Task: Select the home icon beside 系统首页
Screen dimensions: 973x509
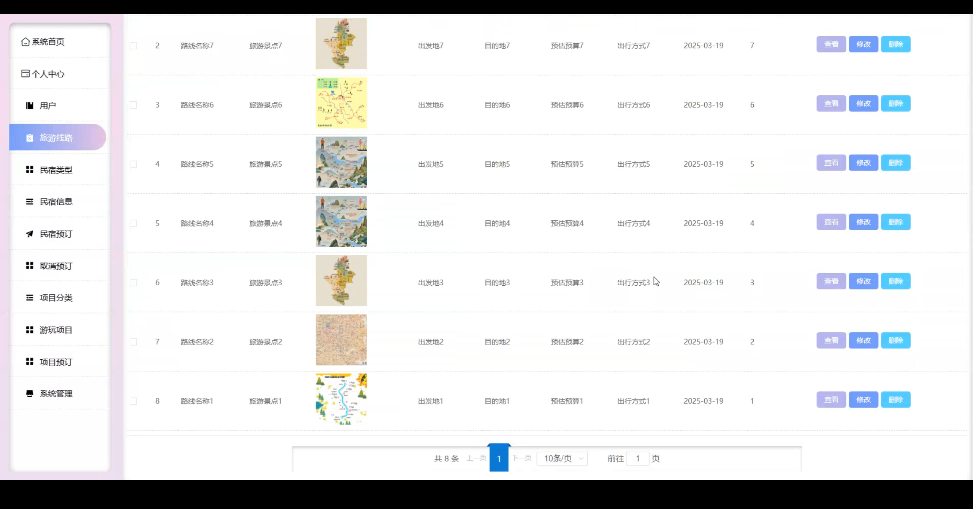Action: 25,42
